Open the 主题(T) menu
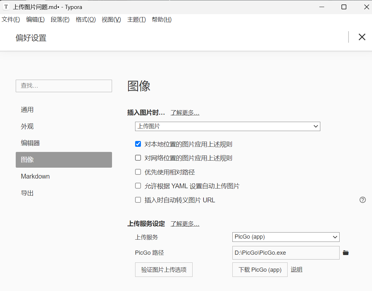Screen dimensions: 372x291 [x=136, y=20]
